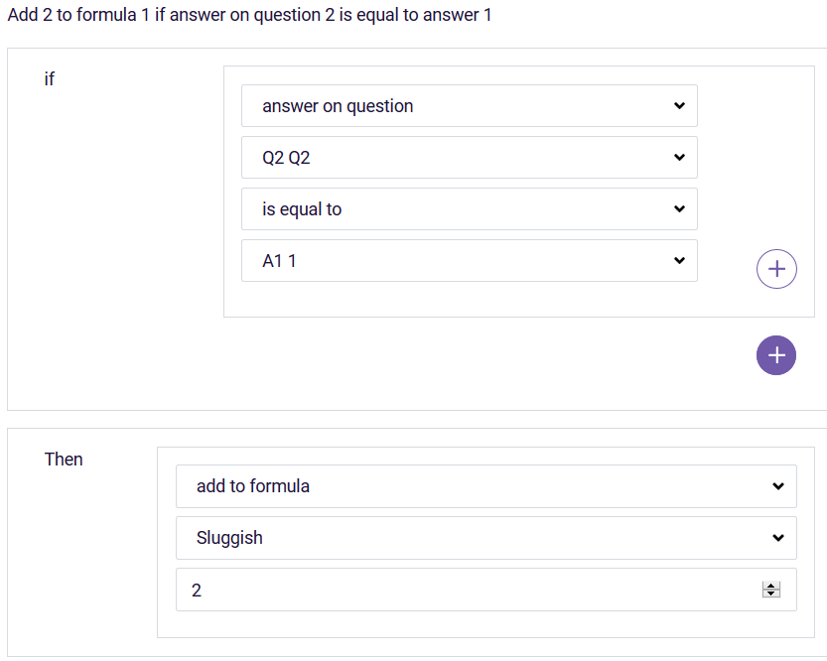Click the chevron on the Sluggish field
Image resolution: width=827 pixels, height=661 pixels.
[x=777, y=537]
